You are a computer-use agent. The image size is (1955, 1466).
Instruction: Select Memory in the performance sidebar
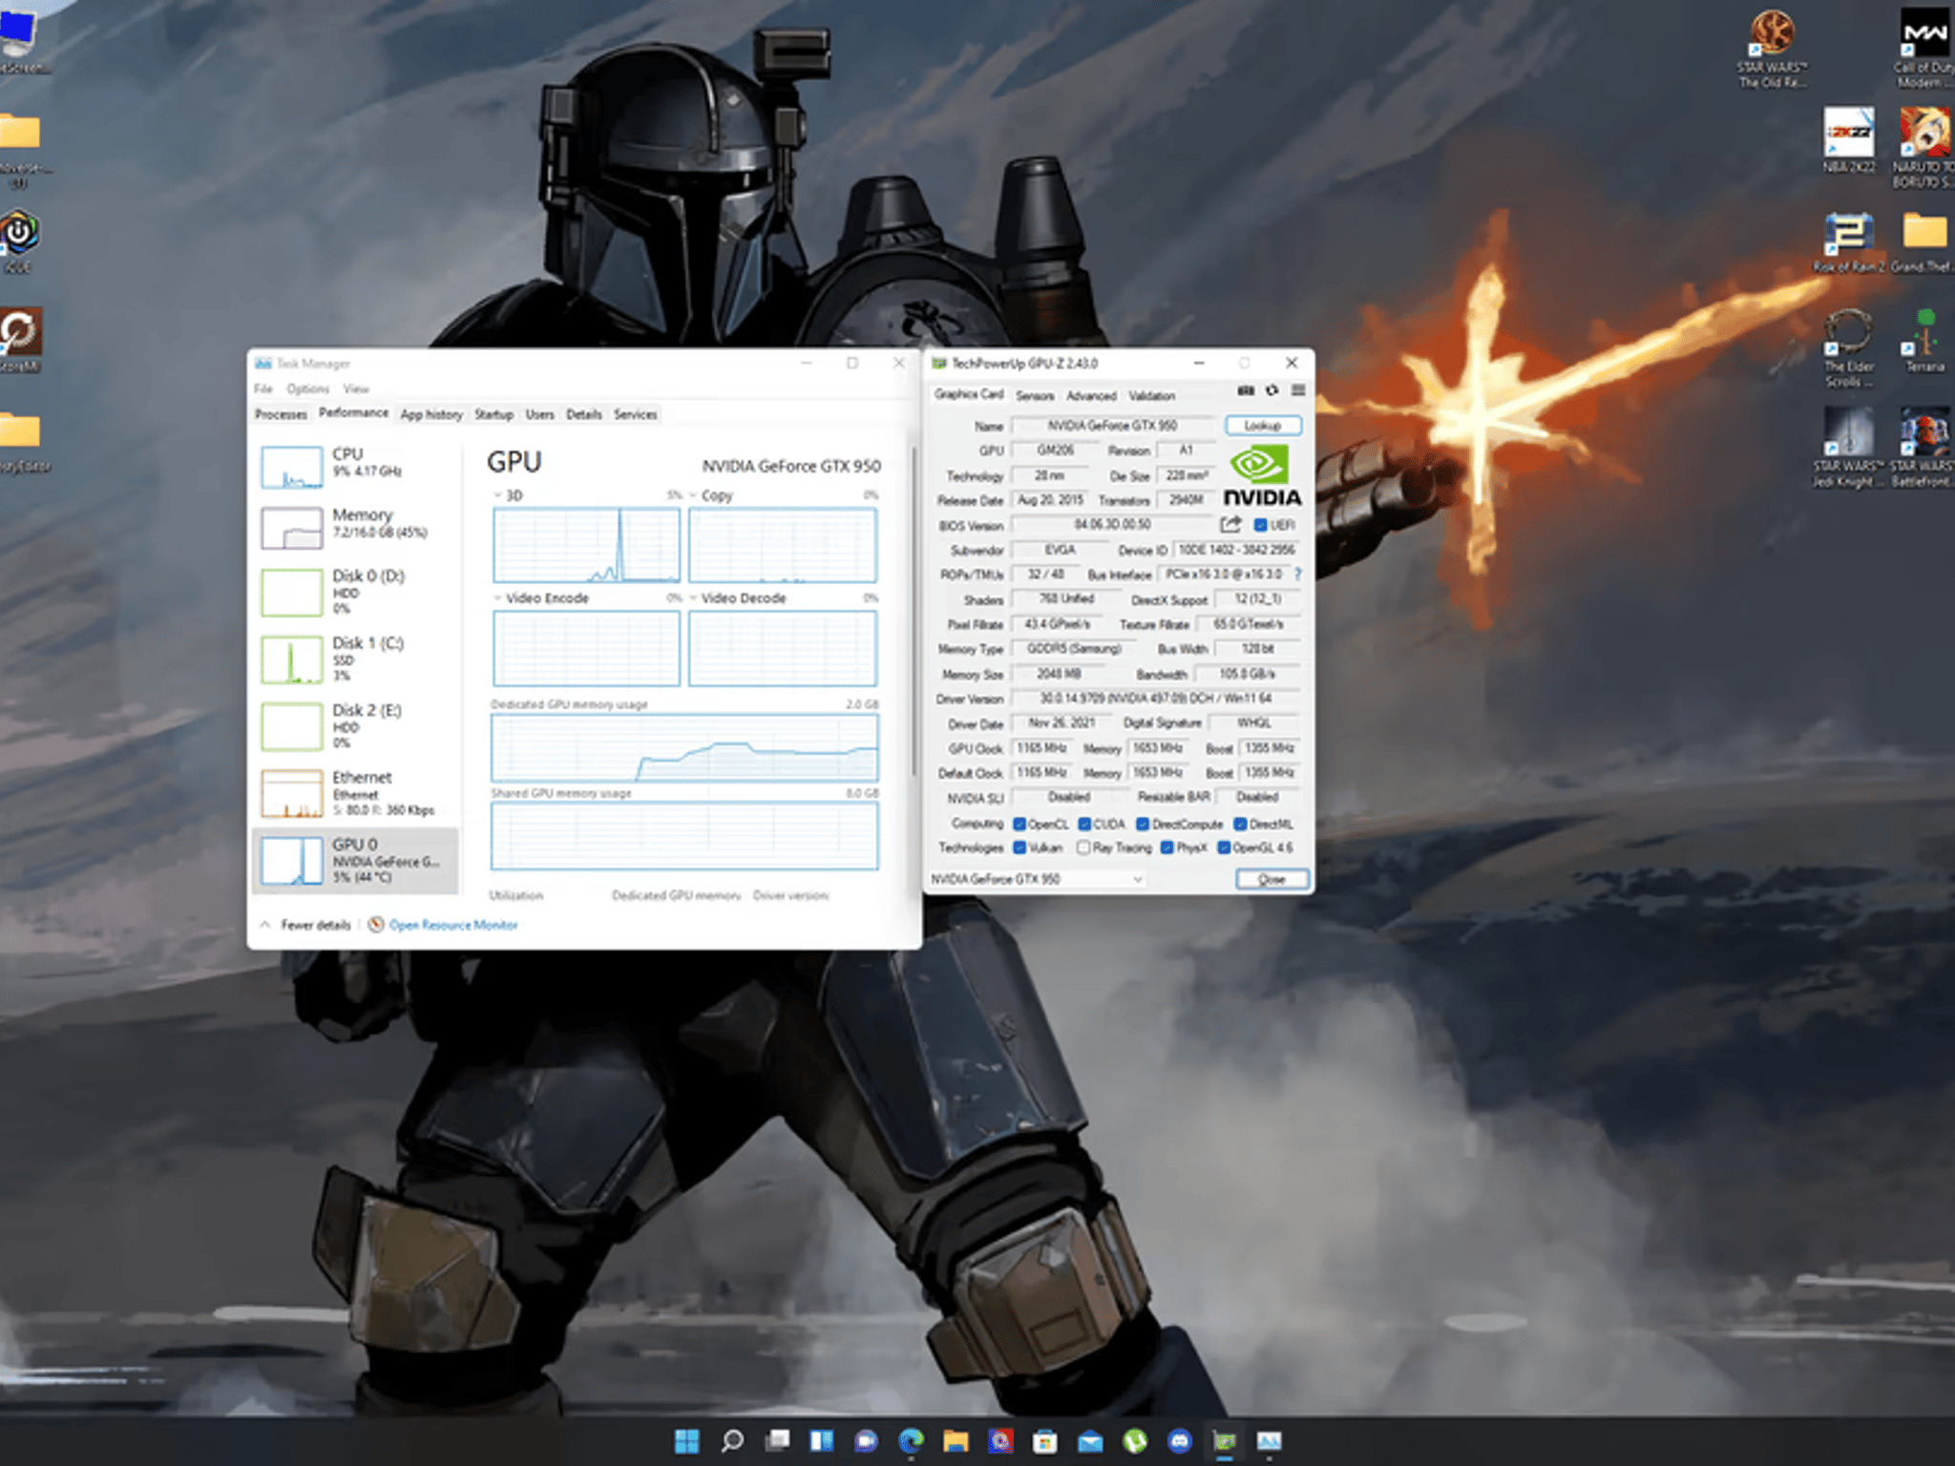tap(356, 527)
